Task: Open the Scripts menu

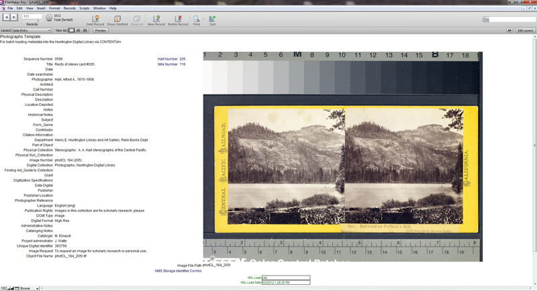Action: (84, 8)
